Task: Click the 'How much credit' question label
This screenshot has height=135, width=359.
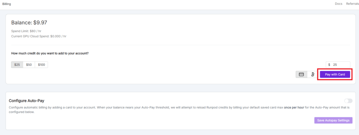Action: click(x=50, y=53)
